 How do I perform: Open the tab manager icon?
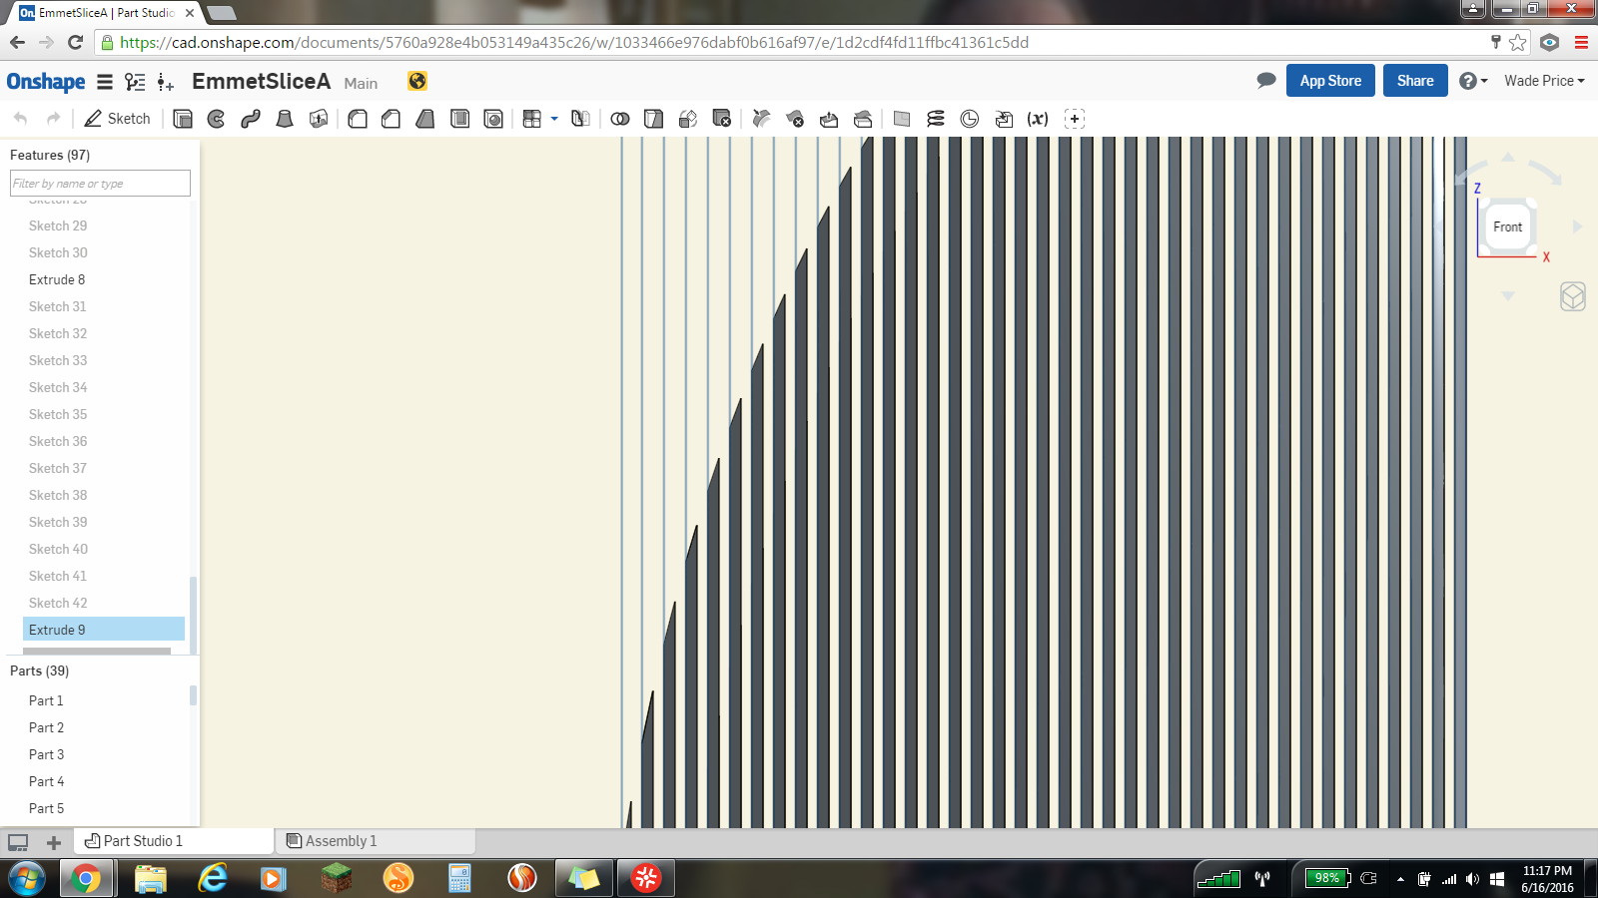tap(18, 842)
